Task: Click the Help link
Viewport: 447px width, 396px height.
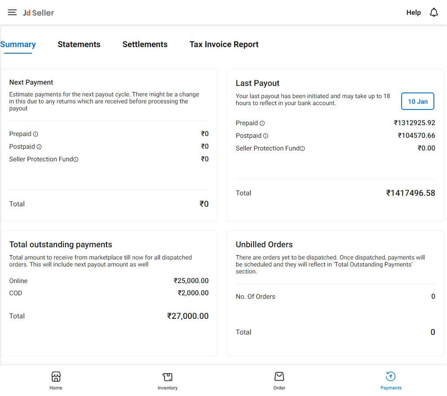Action: (413, 12)
